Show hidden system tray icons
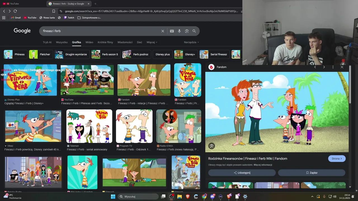Viewport: 358px width, 201px height. tap(312, 197)
